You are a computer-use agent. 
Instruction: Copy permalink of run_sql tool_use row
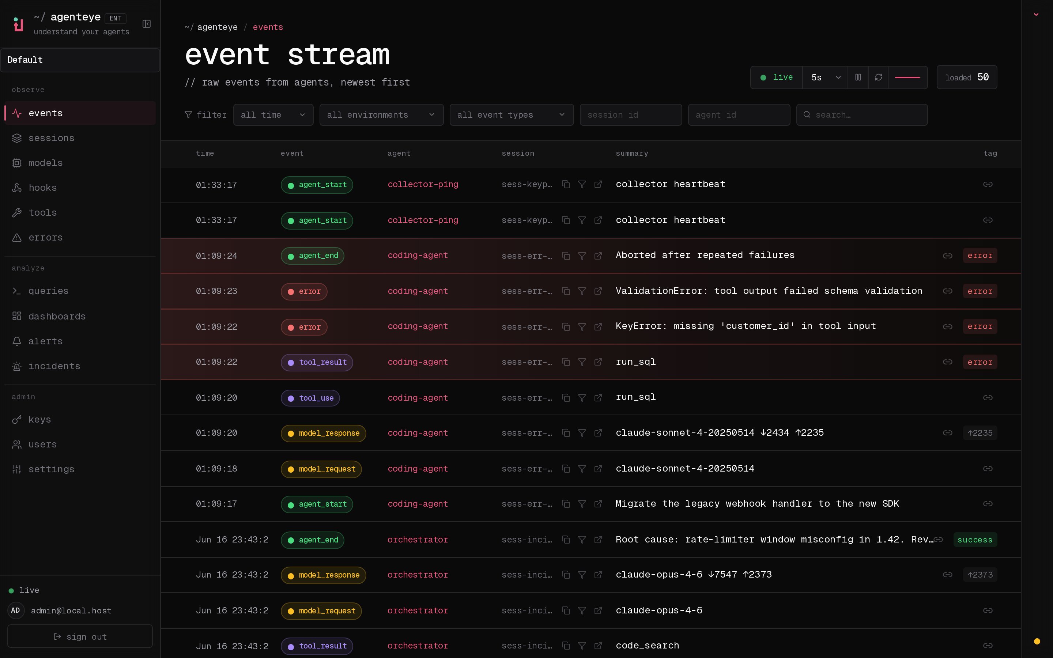(x=988, y=398)
